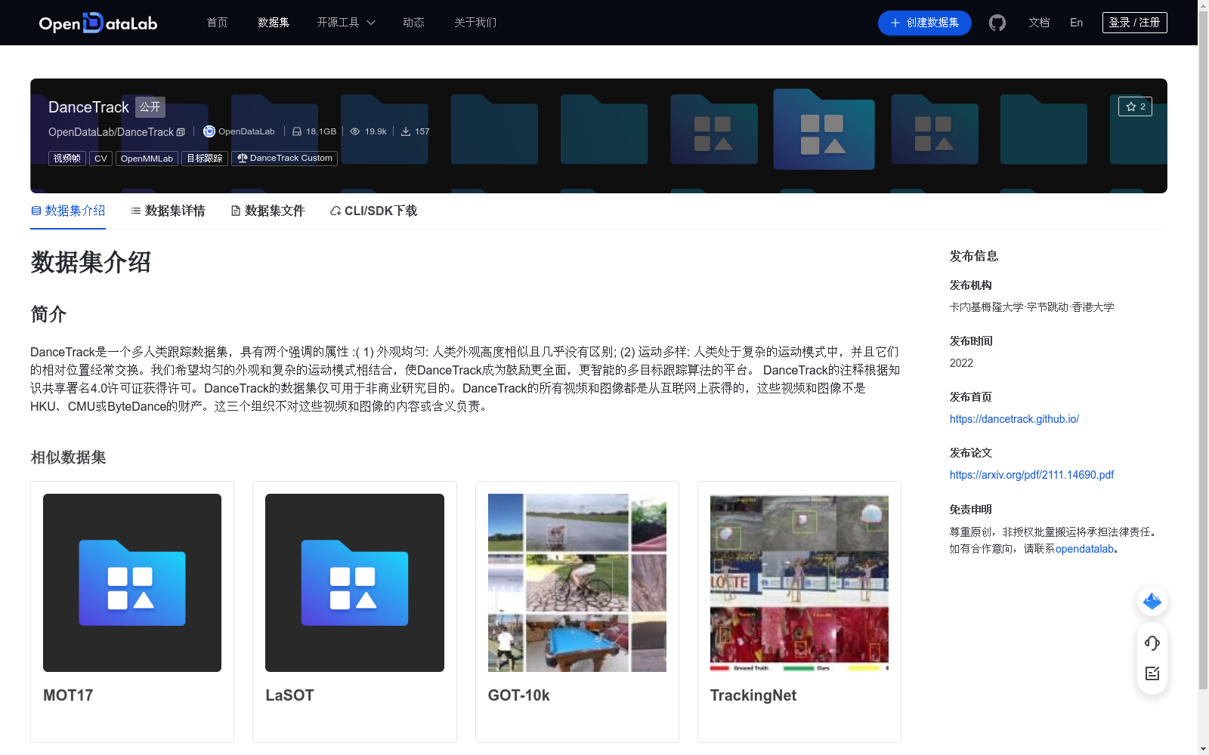
Task: Switch language to En
Action: click(1076, 23)
